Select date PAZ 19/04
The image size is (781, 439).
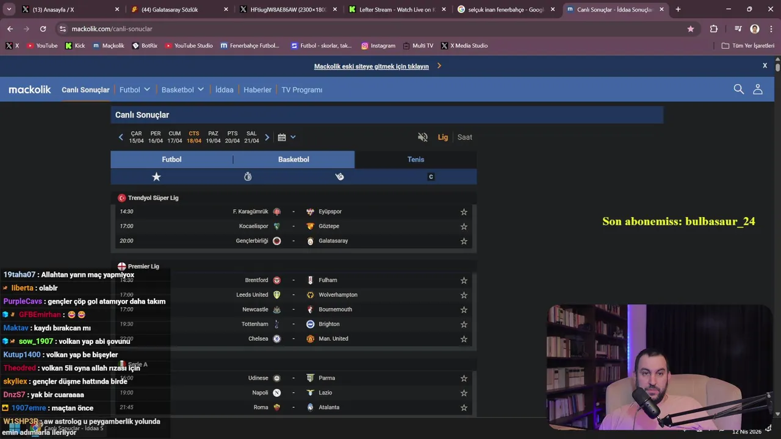[x=213, y=137]
